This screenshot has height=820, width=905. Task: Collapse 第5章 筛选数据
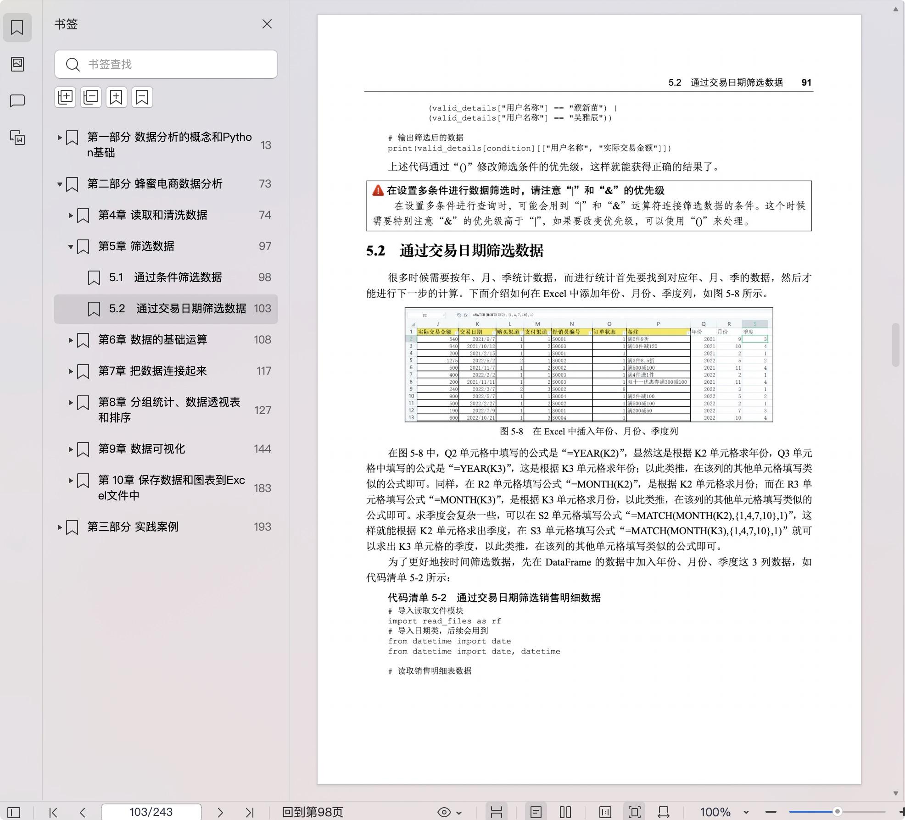pos(70,246)
